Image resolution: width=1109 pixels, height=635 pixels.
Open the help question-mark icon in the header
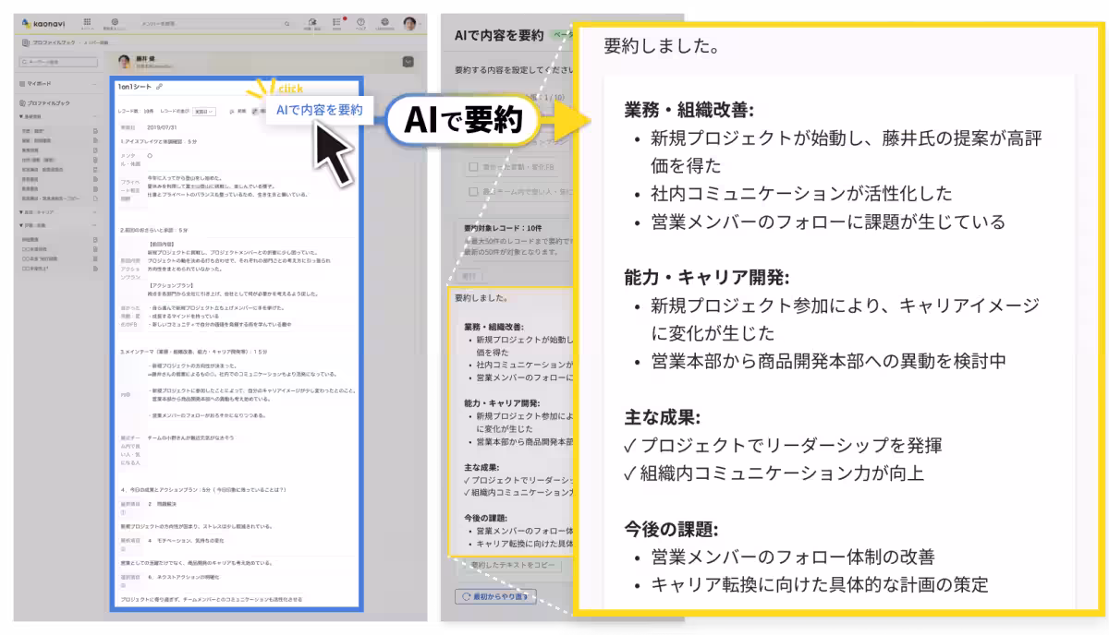click(360, 23)
